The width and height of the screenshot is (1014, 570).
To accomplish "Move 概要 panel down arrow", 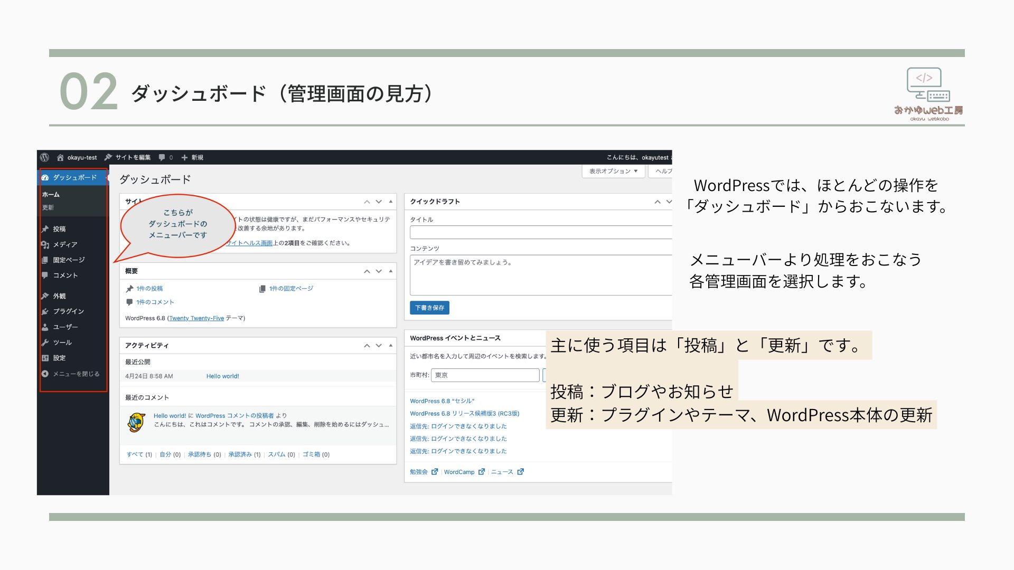I will tap(379, 271).
